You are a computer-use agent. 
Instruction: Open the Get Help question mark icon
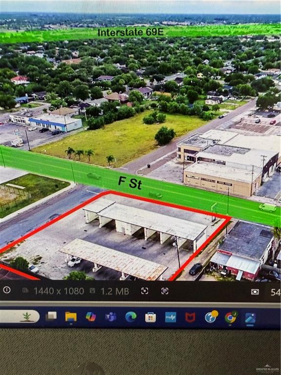pyautogui.click(x=211, y=317)
